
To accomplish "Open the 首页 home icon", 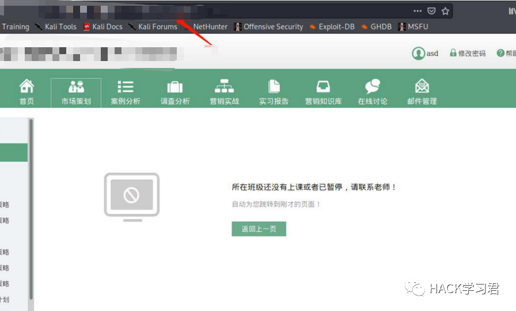I will click(26, 86).
